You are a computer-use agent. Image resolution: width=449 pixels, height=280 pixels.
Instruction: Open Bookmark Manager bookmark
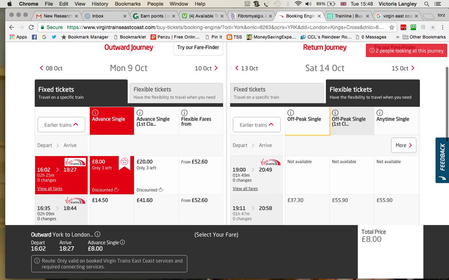tap(85, 37)
